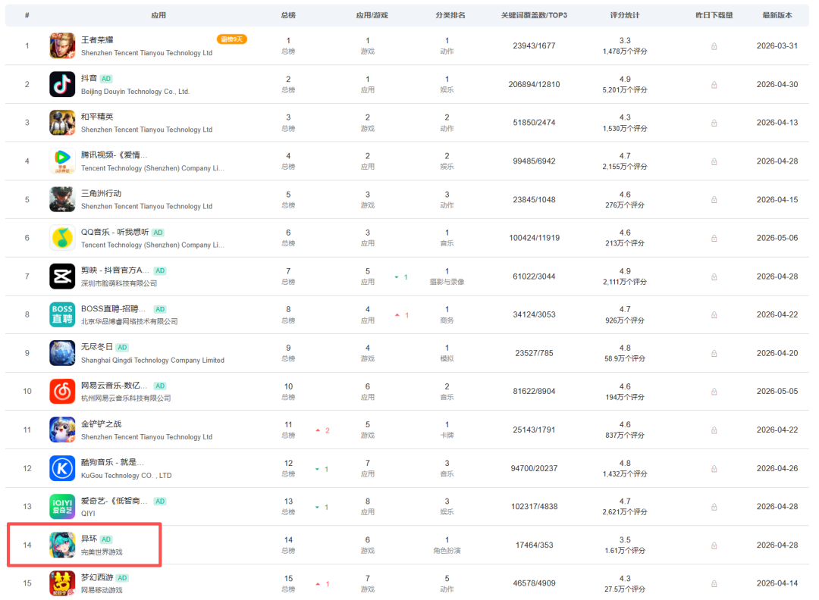819x600 pixels.
Task: Click the 分类排名 column header
Action: pyautogui.click(x=450, y=15)
